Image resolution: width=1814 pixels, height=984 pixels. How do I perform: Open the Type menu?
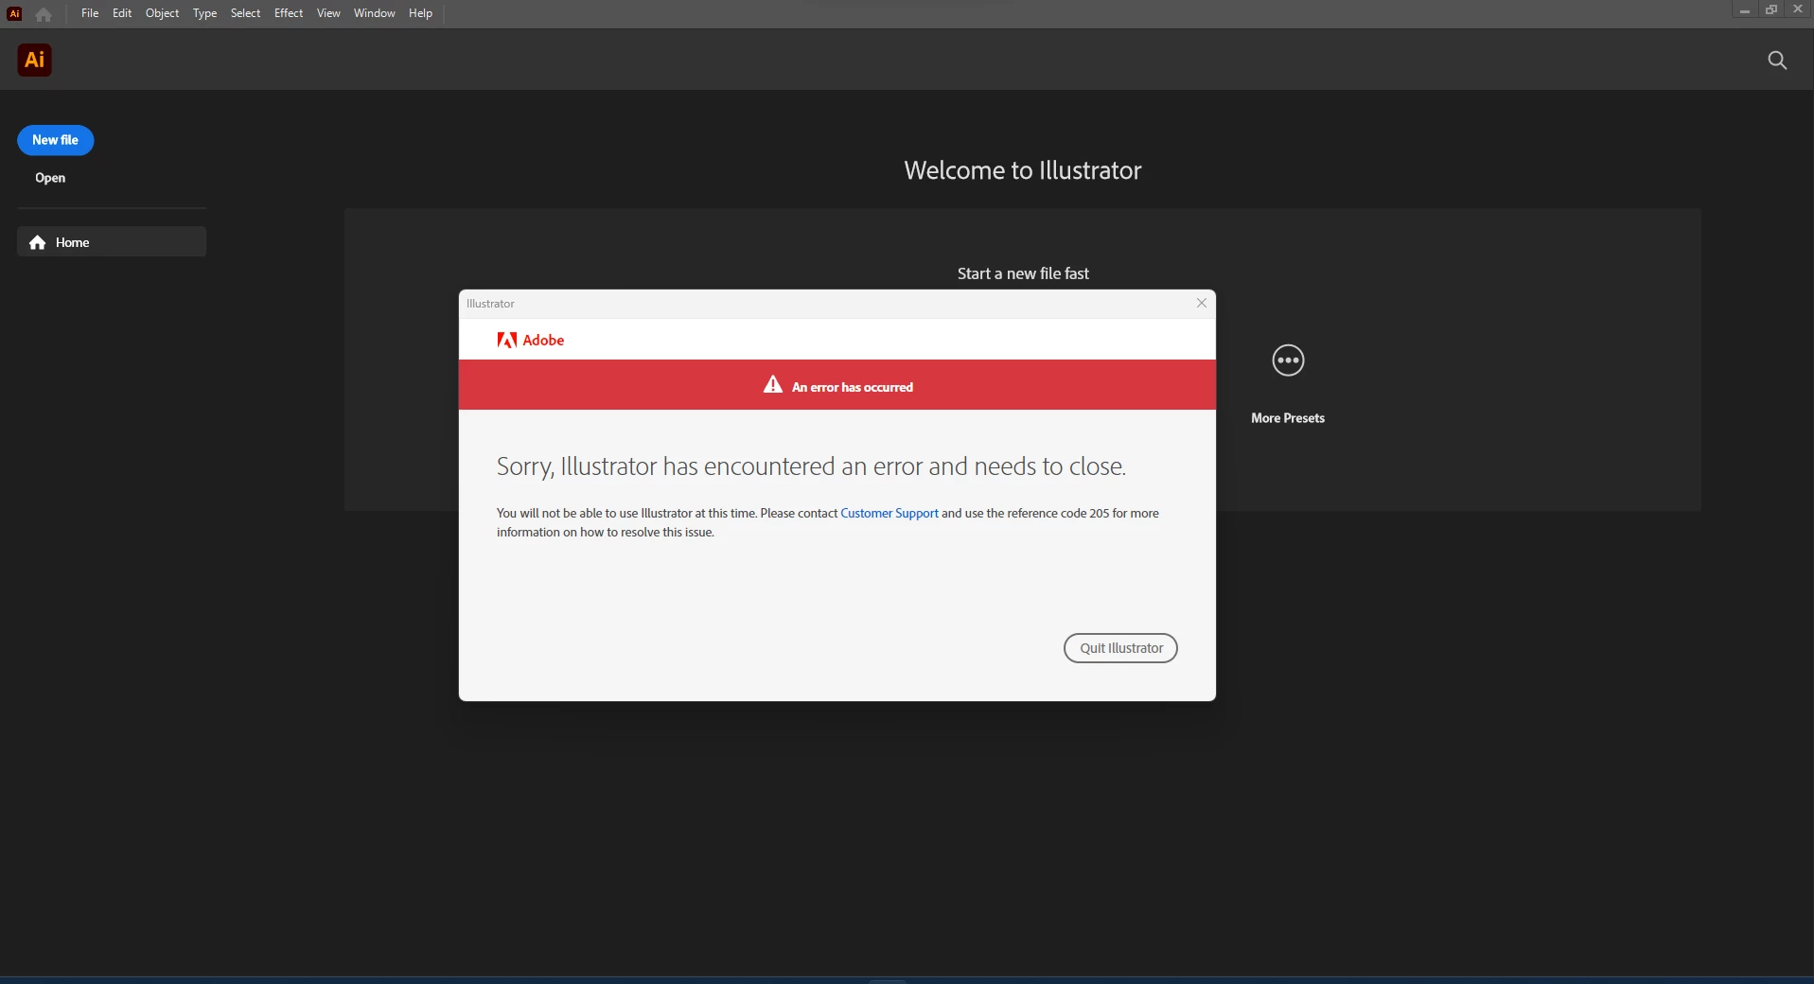(x=204, y=13)
